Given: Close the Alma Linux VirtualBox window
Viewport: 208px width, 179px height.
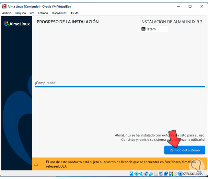Looking at the screenshot, I should pos(202,6).
